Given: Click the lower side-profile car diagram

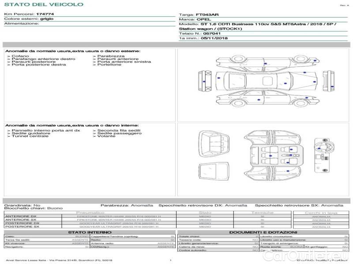Looking at the screenshot, I should (x=268, y=98).
